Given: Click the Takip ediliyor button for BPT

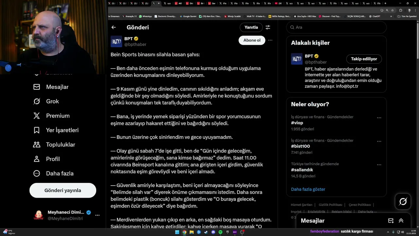Looking at the screenshot, I should [364, 59].
